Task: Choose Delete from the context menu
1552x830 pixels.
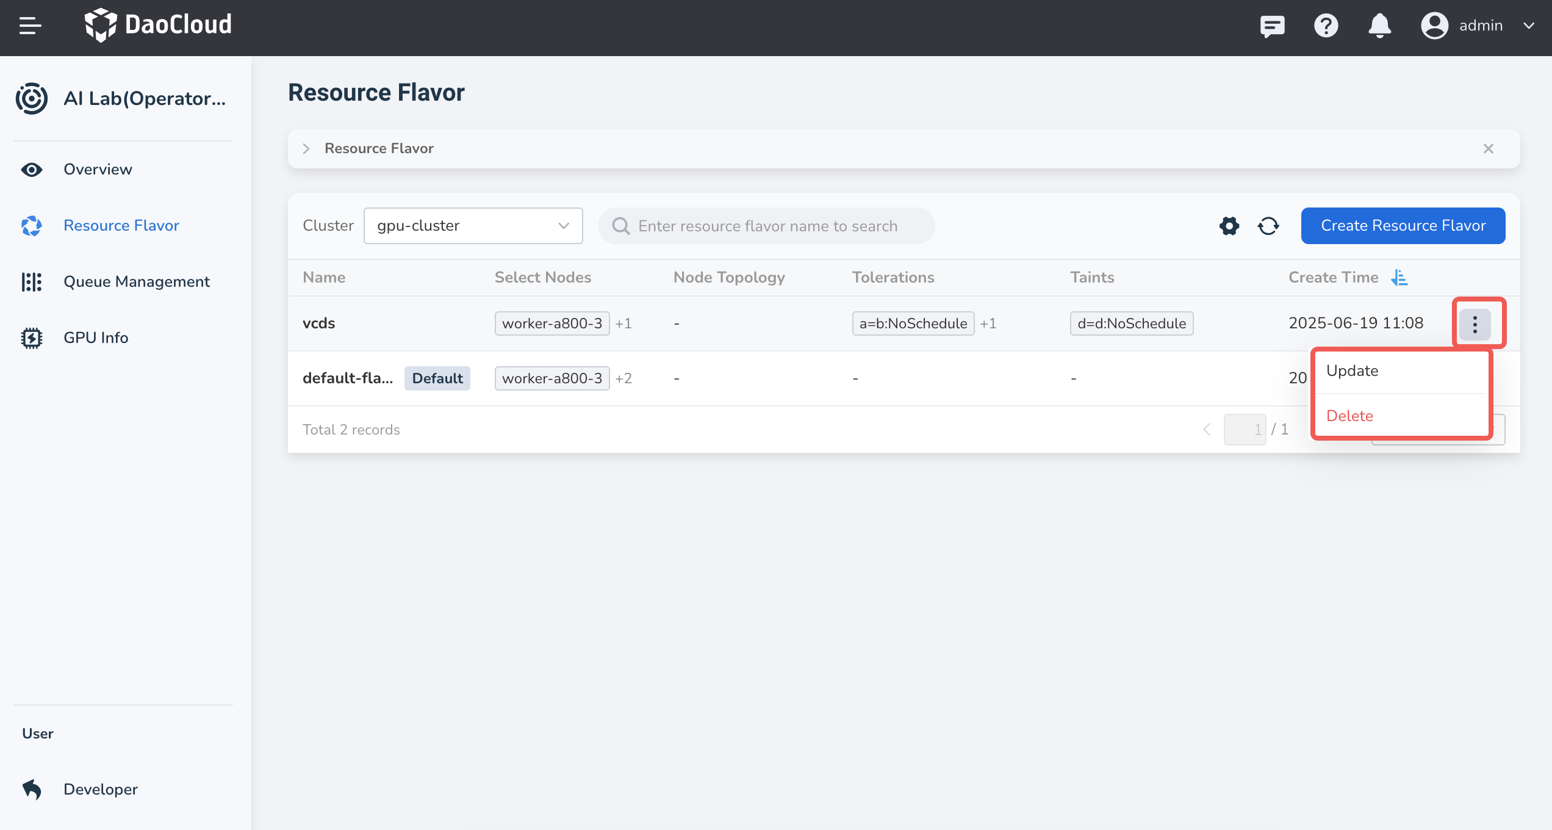Action: point(1349,416)
